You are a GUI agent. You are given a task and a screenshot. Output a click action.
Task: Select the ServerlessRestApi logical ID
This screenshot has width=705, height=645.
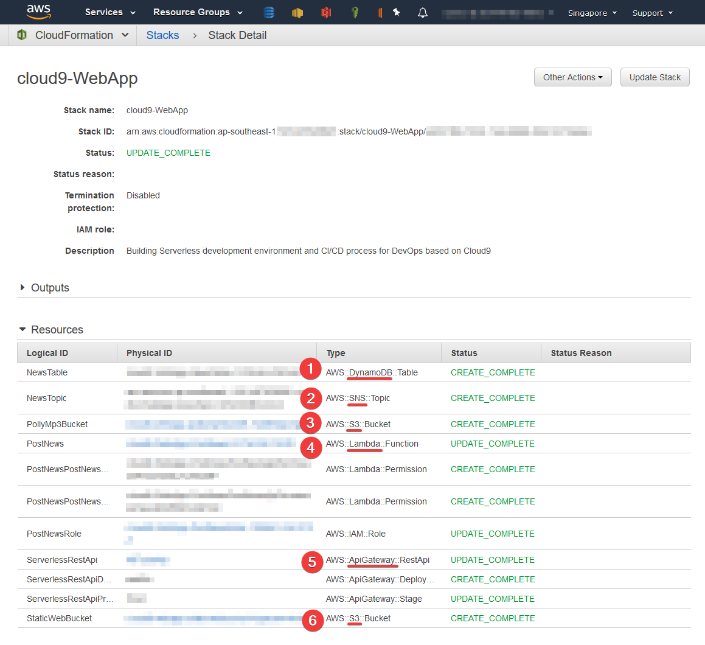(x=62, y=560)
